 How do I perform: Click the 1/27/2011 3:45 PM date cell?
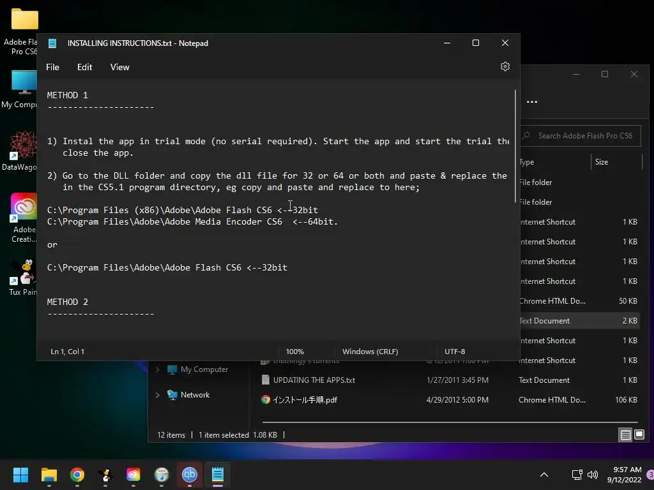pos(457,380)
